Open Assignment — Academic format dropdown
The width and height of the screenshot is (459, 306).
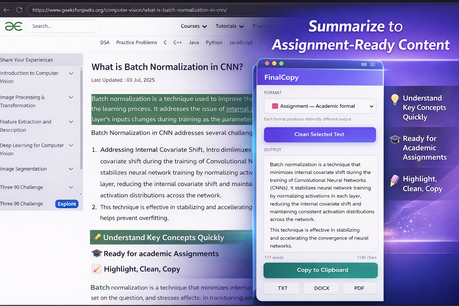pyautogui.click(x=320, y=106)
